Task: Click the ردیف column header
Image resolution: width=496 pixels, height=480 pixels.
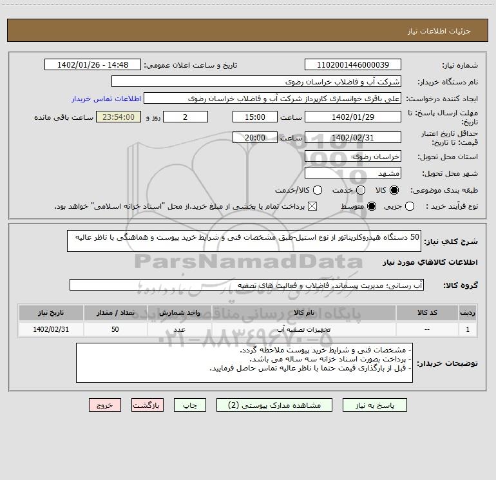Action: click(468, 312)
